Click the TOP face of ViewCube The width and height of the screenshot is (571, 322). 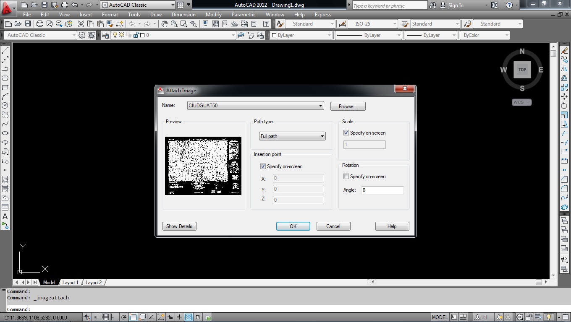pos(522,70)
